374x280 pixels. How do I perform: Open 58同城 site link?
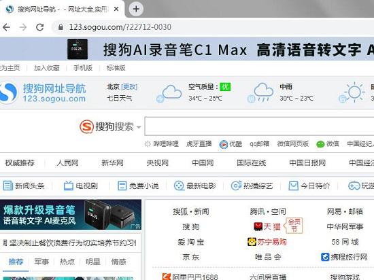(x=345, y=242)
